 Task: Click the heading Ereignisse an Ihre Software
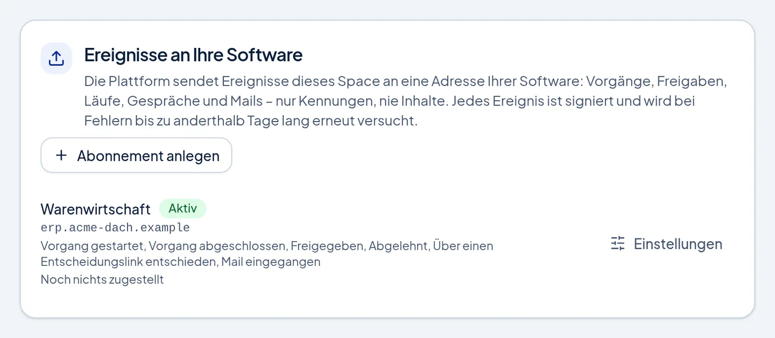[193, 55]
